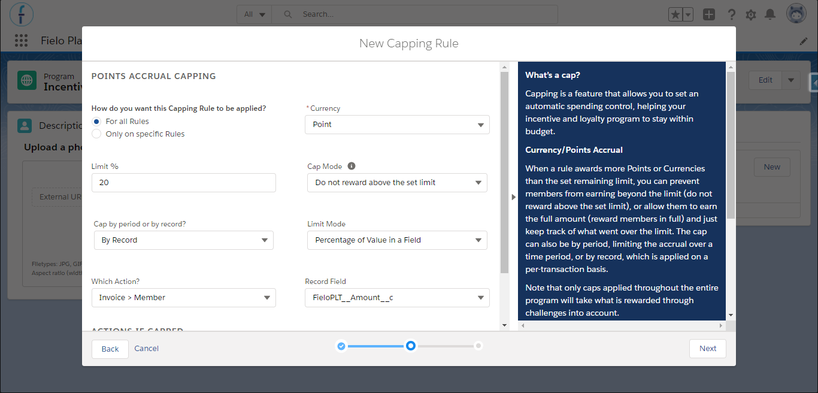The image size is (818, 393).
Task: Open the notifications bell icon
Action: 770,14
